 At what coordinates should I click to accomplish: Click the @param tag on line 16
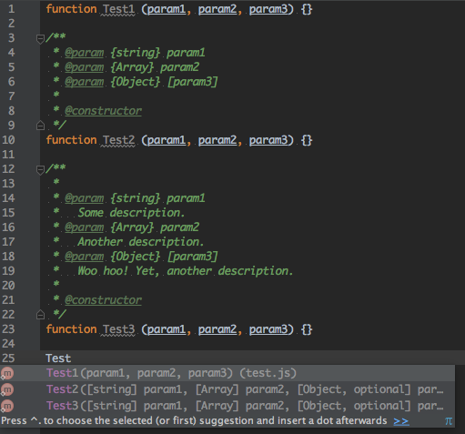(85, 227)
